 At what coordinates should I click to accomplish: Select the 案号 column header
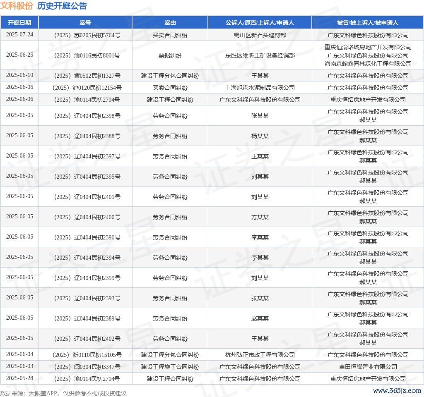point(85,23)
